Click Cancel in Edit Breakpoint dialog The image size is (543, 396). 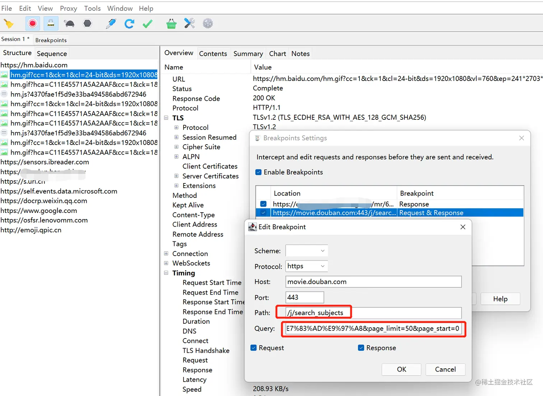[445, 369]
